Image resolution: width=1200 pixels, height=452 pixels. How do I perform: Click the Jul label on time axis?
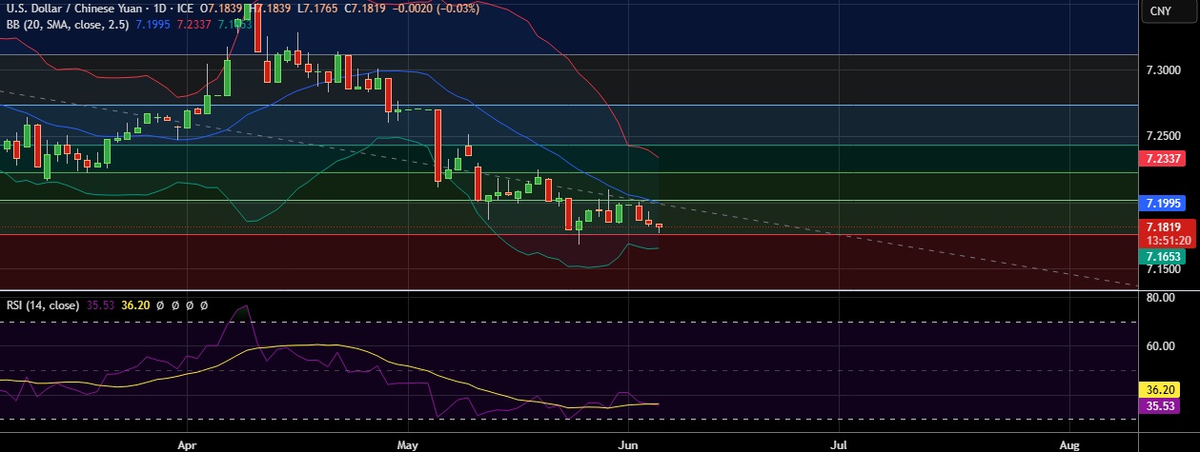point(841,443)
